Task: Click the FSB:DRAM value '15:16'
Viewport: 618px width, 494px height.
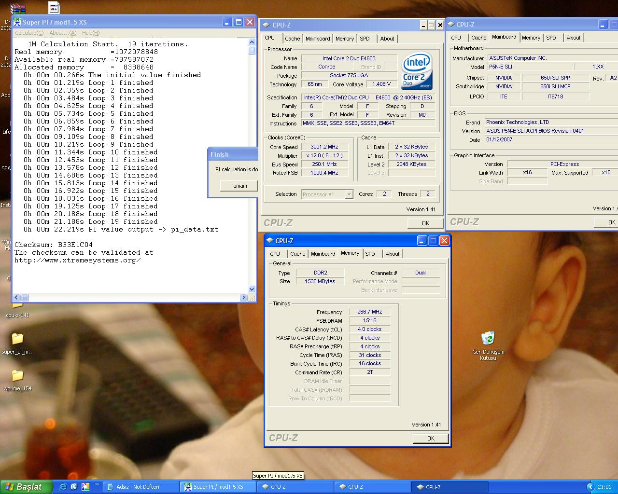Action: (x=370, y=320)
